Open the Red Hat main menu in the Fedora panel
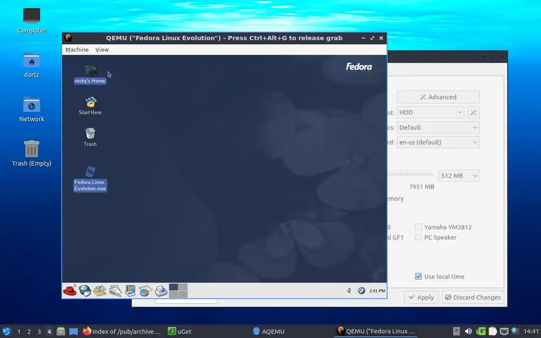Image resolution: width=541 pixels, height=338 pixels. [x=70, y=290]
